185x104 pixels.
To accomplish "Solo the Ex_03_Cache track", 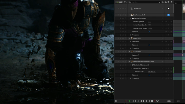I will [x=123, y=52].
